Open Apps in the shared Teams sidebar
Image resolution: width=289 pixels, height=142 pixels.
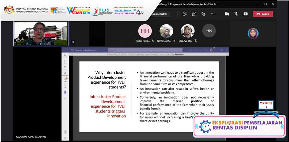65,132
